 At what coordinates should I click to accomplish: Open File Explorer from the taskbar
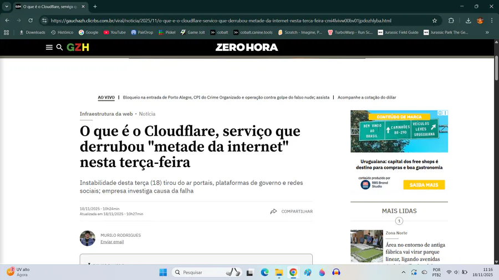tap(279, 272)
